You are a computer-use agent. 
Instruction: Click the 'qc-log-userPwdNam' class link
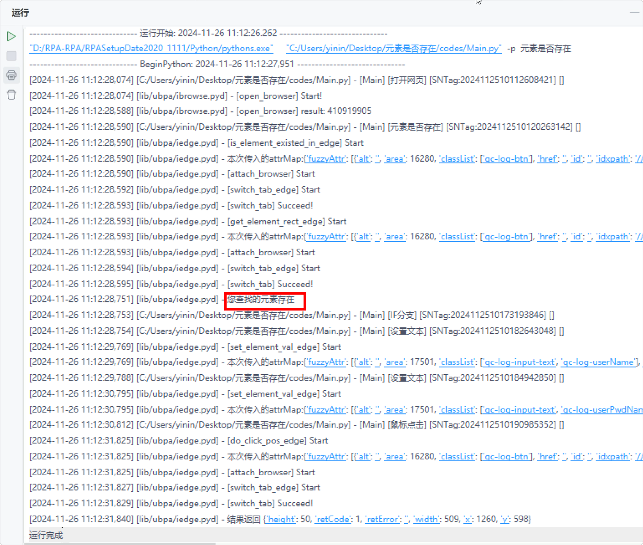pyautogui.click(x=602, y=410)
